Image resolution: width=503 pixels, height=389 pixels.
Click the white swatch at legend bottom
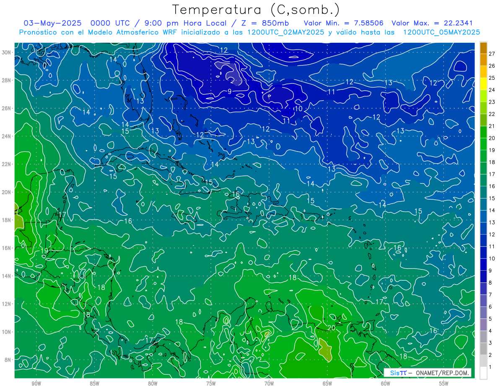tap(484, 373)
